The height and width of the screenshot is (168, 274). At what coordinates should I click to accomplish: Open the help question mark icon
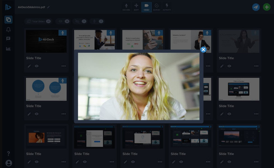[x=8, y=153]
